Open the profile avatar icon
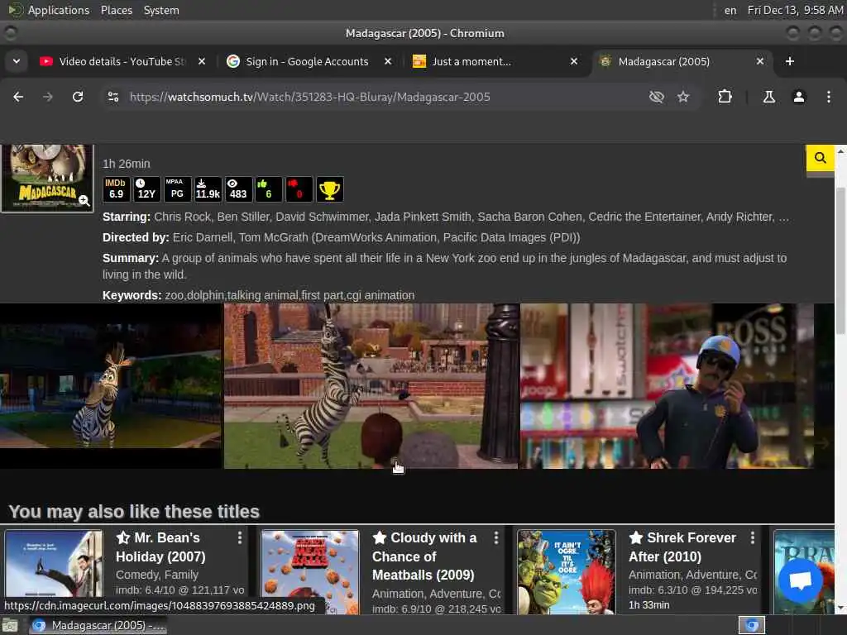 pyautogui.click(x=798, y=97)
